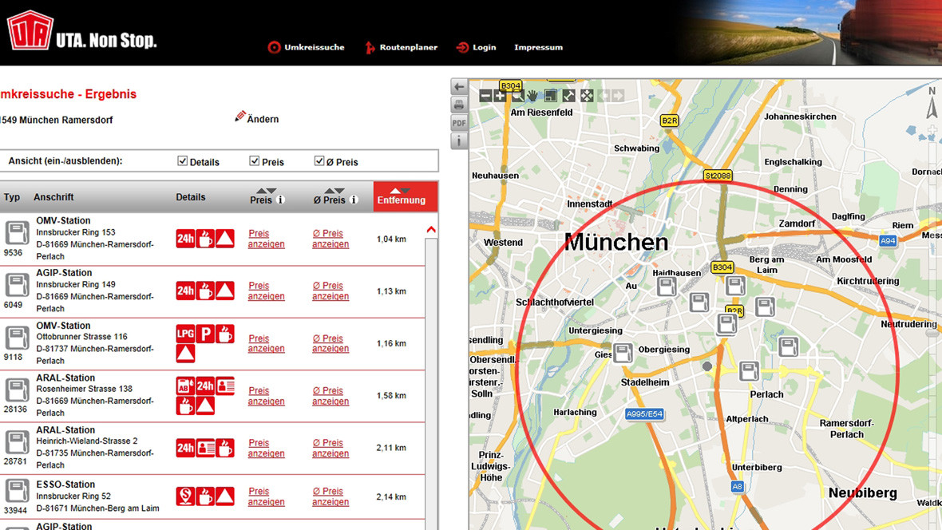This screenshot has height=530, width=942.
Task: Click 'Preis anzeigen' for ARAL Heinrich-Wieland-Strasse 2
Action: pyautogui.click(x=266, y=448)
